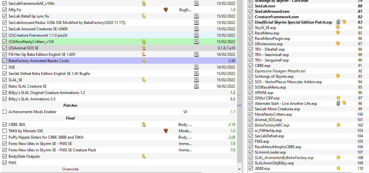Click the yellow light-flag dot beside SINful CBP.esp
Image resolution: width=369 pixels, height=173 pixels.
pos(338,98)
